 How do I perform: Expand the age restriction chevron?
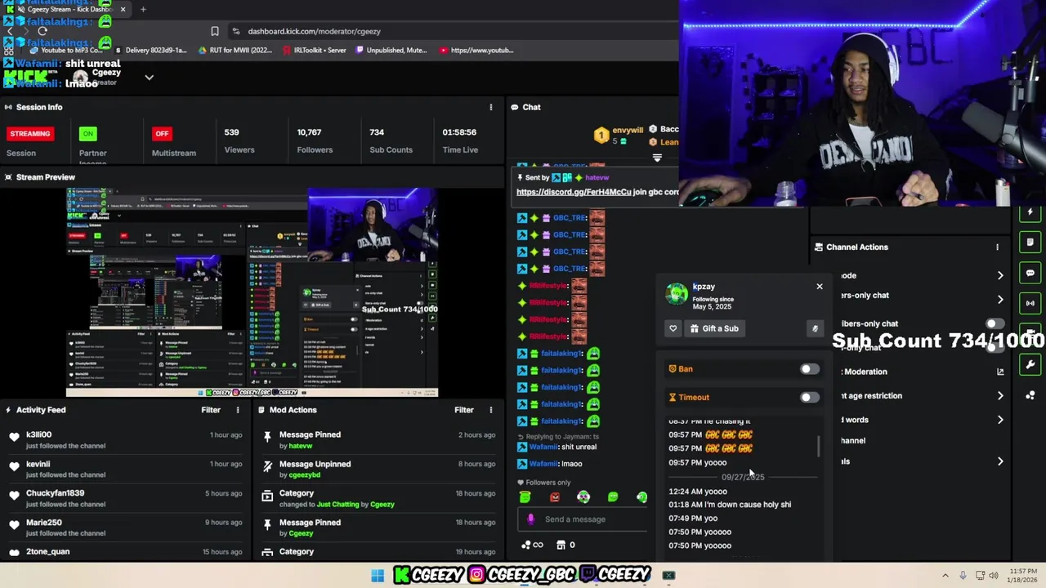click(x=1000, y=396)
